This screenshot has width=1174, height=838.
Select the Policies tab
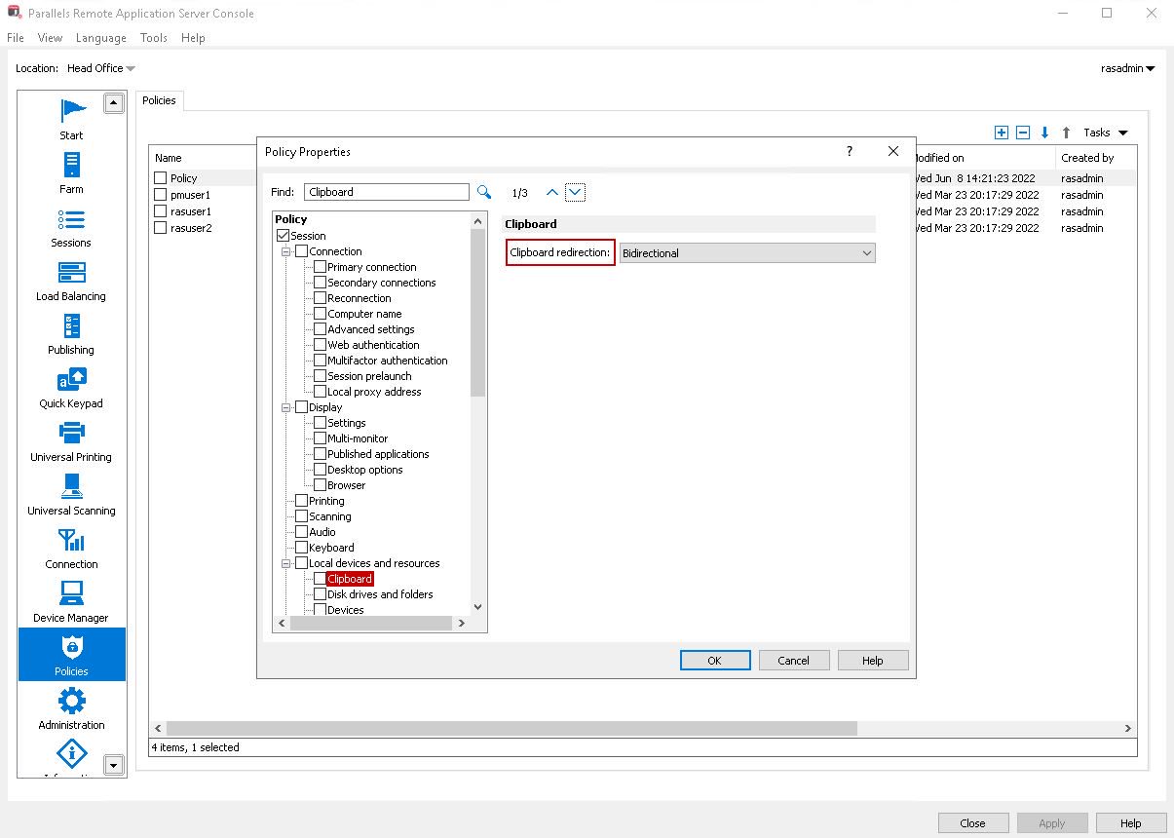(160, 100)
